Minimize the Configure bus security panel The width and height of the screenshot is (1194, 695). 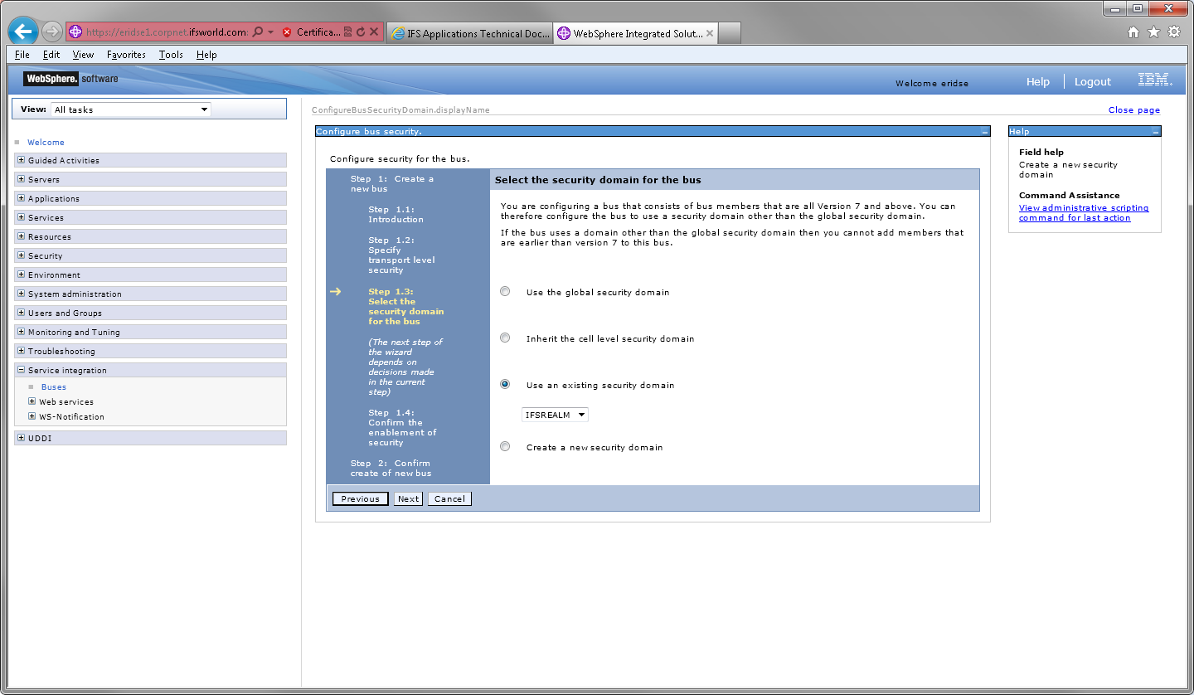tap(984, 132)
